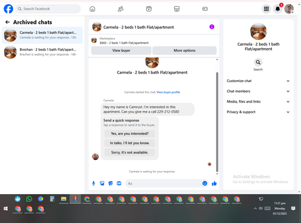Click the chat conversation scrollbar

(x=217, y=122)
